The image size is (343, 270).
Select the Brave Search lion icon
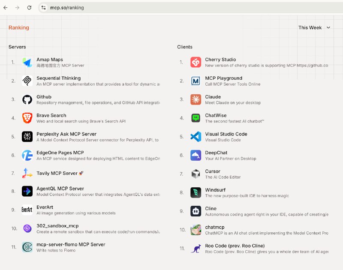point(27,118)
